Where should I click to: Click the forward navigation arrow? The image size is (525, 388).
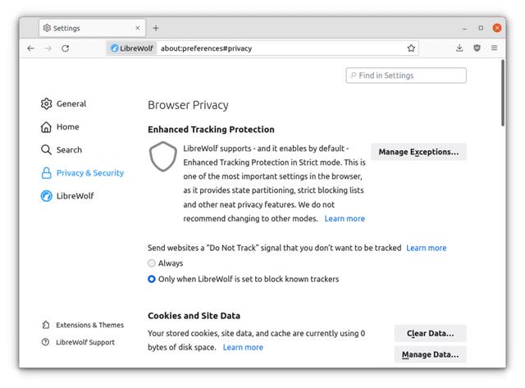tap(48, 48)
